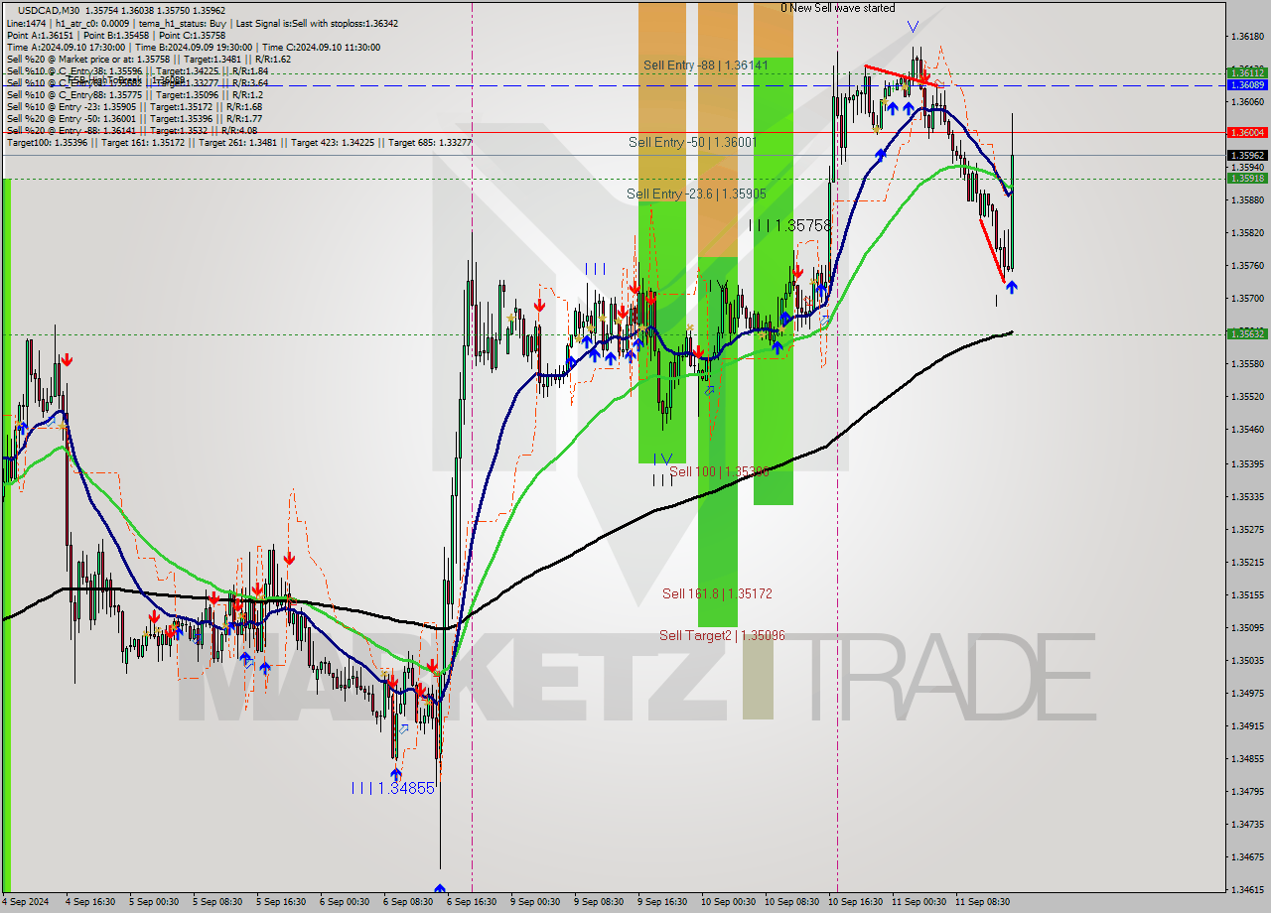The height and width of the screenshot is (913, 1271).
Task: Click the blue up arrow under the latest candle
Action: 1011,287
